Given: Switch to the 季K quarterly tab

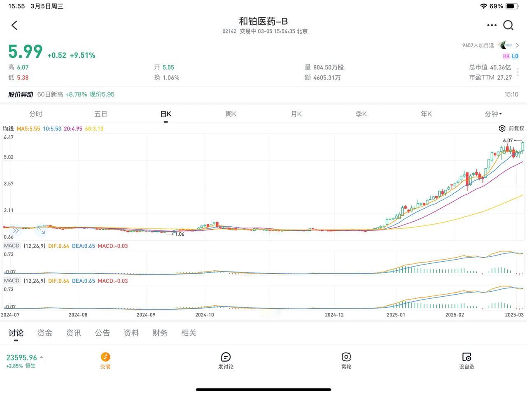Looking at the screenshot, I should click(x=361, y=114).
